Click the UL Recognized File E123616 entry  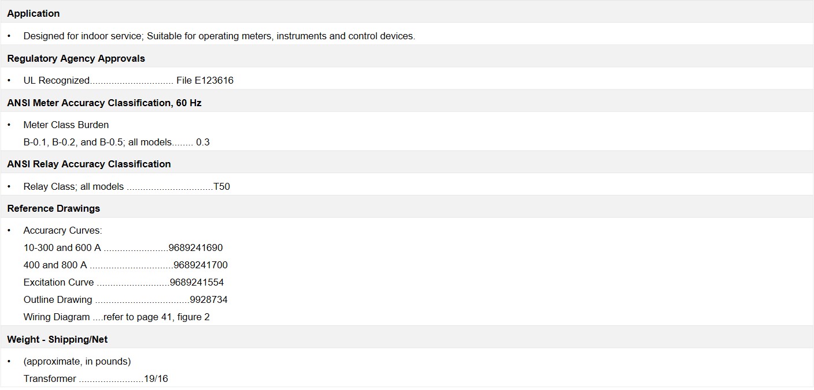coord(128,80)
